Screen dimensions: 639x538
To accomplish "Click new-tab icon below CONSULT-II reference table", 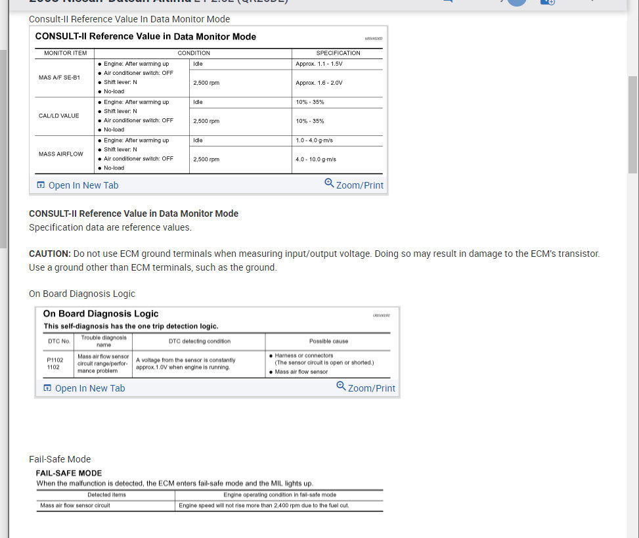I will [41, 185].
